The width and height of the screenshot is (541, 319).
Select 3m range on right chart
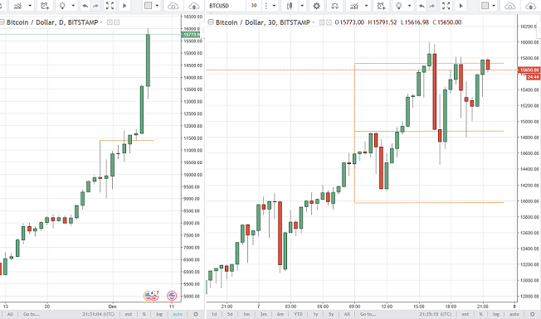tap(263, 314)
